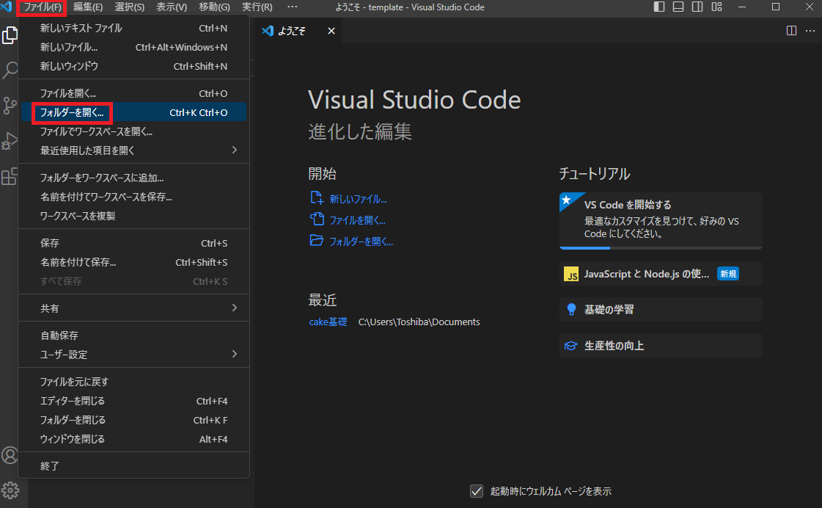Open JavaScript と Node.js tutorial card

661,274
